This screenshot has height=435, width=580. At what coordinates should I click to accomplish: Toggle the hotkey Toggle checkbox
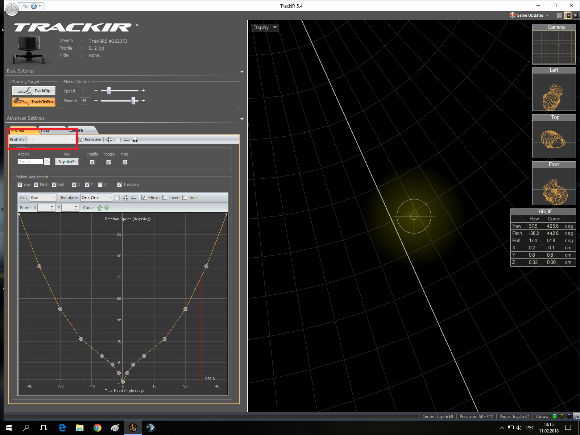(108, 162)
